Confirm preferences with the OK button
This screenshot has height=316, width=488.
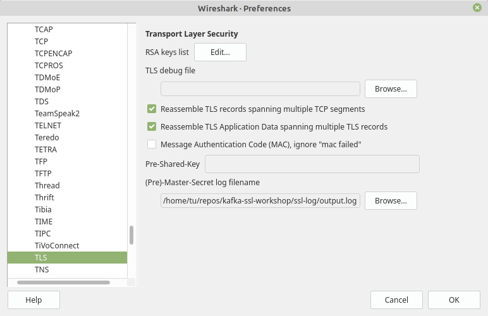click(x=454, y=300)
